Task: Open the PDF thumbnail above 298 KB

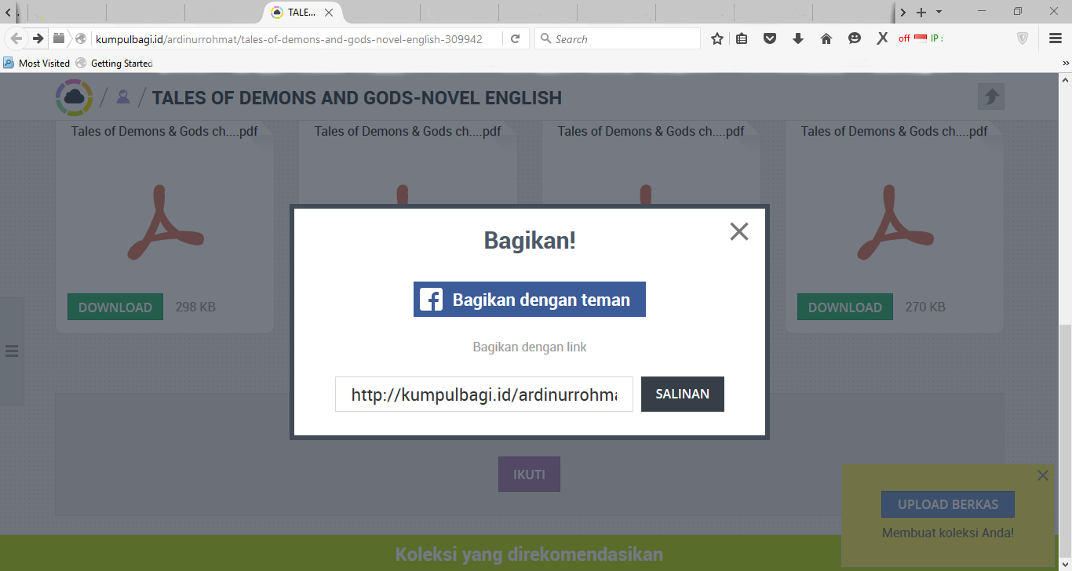Action: click(x=165, y=222)
